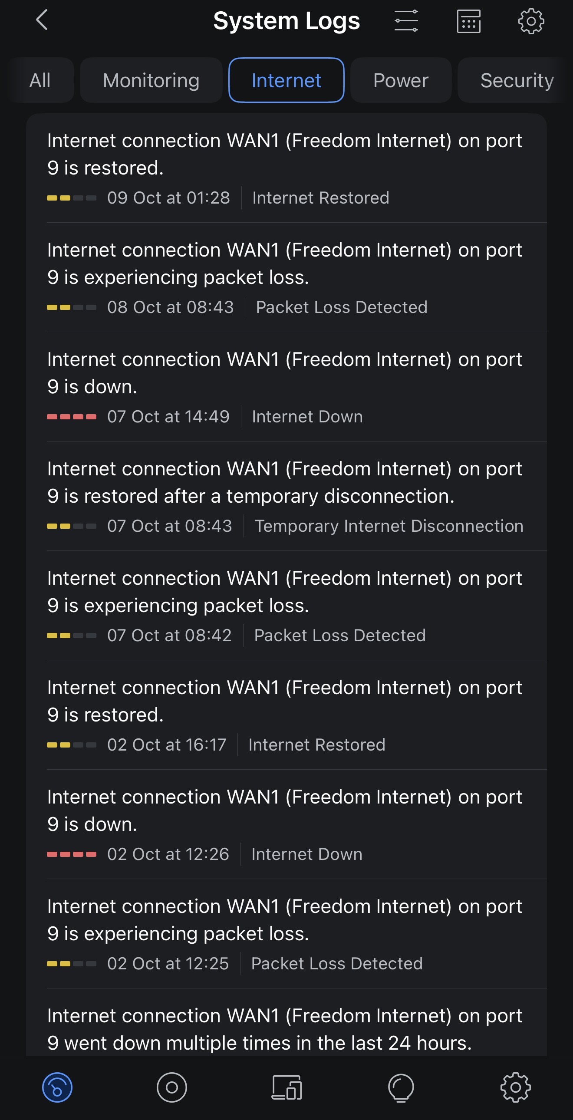Switch to the Monitoring tab
The image size is (573, 1120).
pyautogui.click(x=151, y=80)
